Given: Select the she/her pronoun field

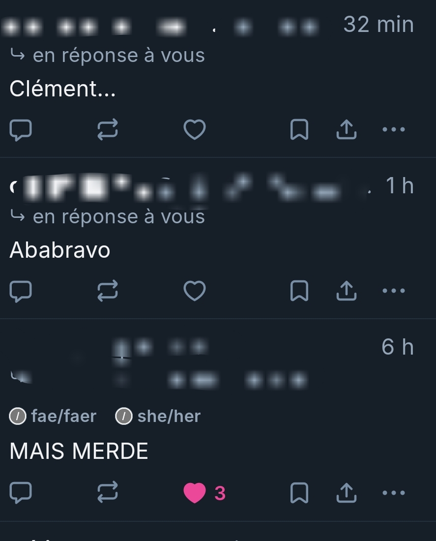Looking at the screenshot, I should [158, 416].
